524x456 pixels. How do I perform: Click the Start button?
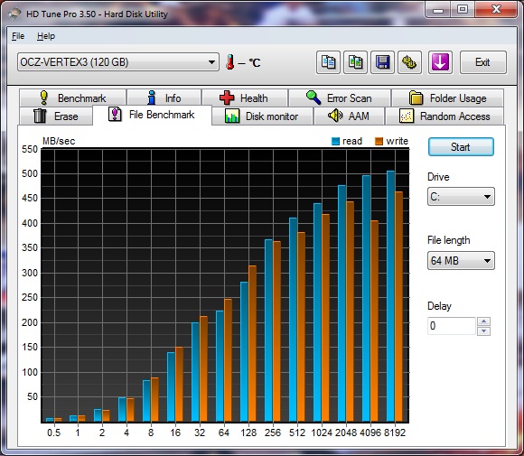click(461, 147)
